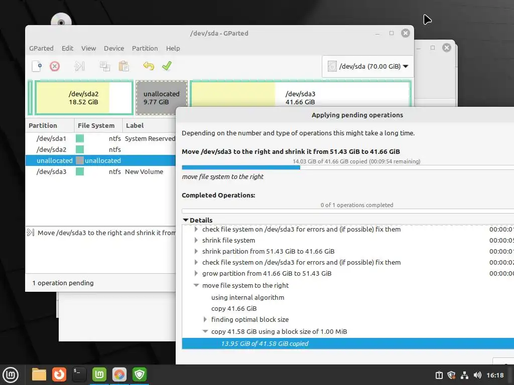Click the Chromium browser taskbar icon
Screen dimensions: 514x385
point(119,374)
